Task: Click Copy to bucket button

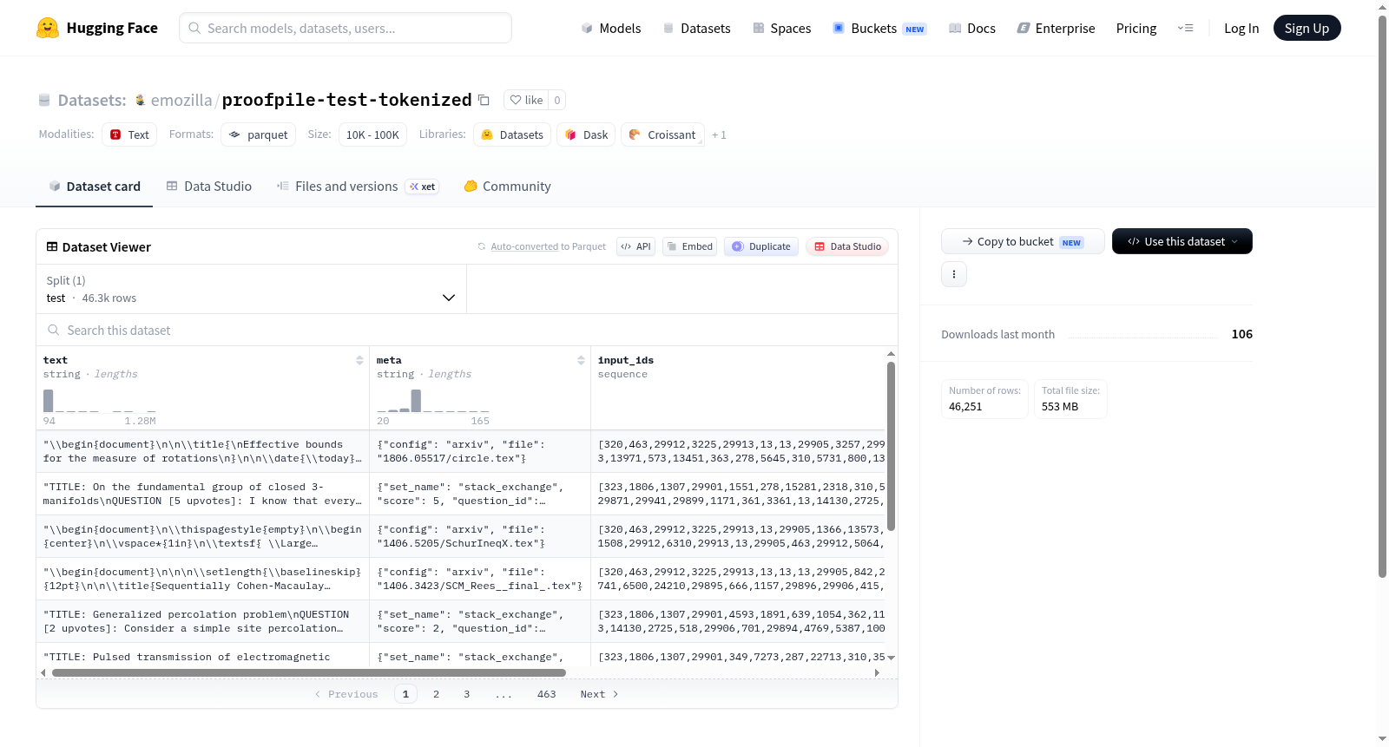Action: pyautogui.click(x=1023, y=241)
